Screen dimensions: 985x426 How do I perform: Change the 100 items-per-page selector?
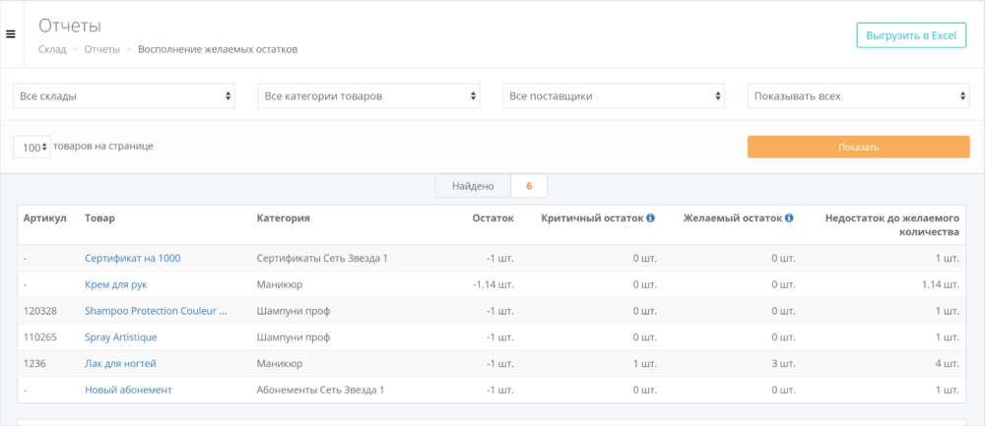click(x=32, y=148)
